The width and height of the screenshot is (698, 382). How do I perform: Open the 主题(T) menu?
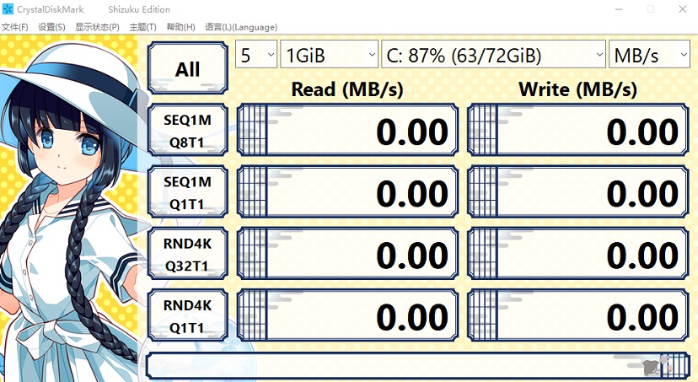point(143,27)
